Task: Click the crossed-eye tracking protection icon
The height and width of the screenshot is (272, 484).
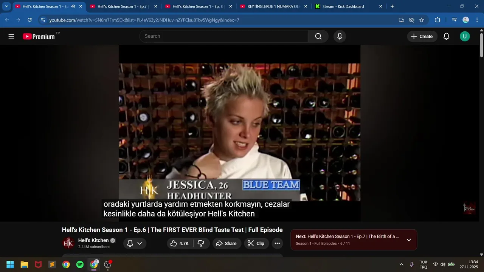Action: 411,20
